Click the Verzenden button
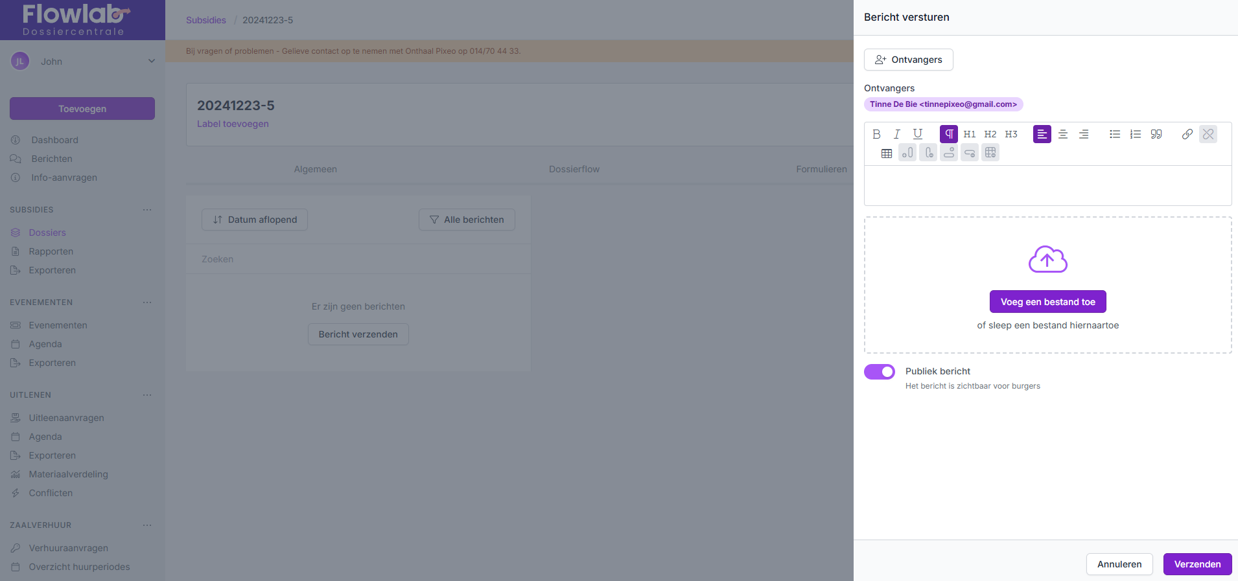The height and width of the screenshot is (581, 1238). 1197,564
